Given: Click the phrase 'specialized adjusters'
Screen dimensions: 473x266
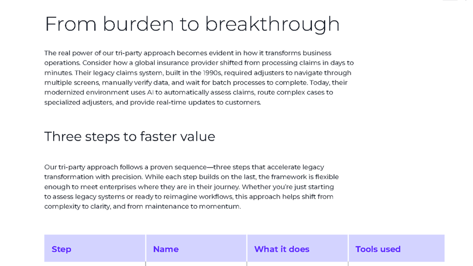Looking at the screenshot, I should pos(79,103).
